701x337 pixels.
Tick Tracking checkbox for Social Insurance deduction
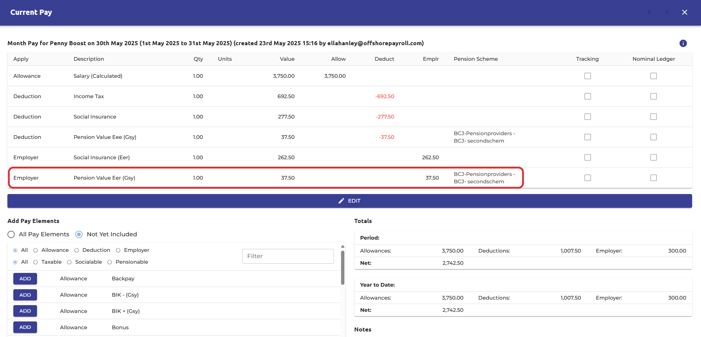(587, 117)
